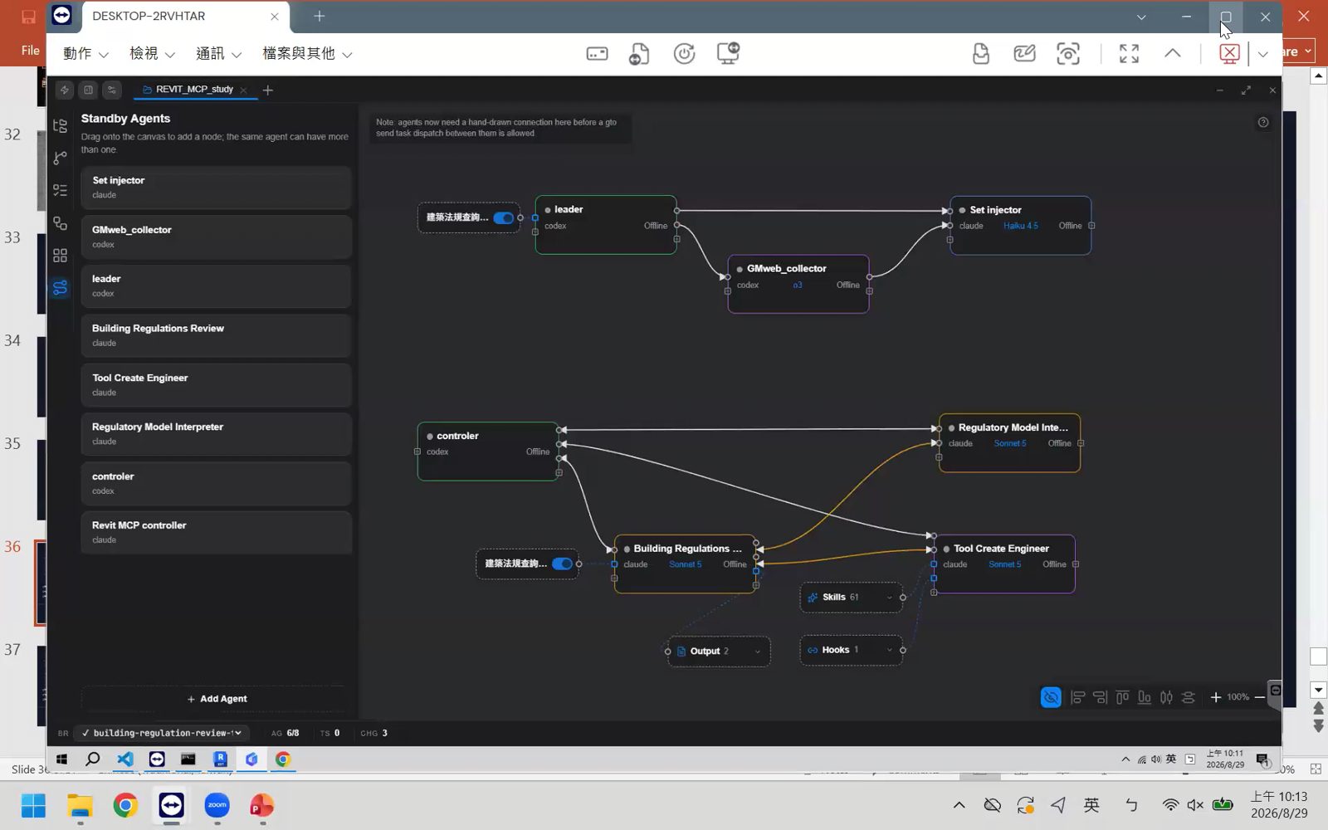Align nodes to top edge

tap(1122, 697)
